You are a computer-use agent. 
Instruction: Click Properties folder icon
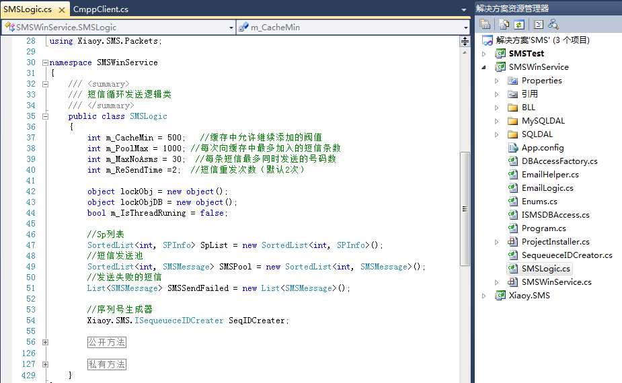513,81
